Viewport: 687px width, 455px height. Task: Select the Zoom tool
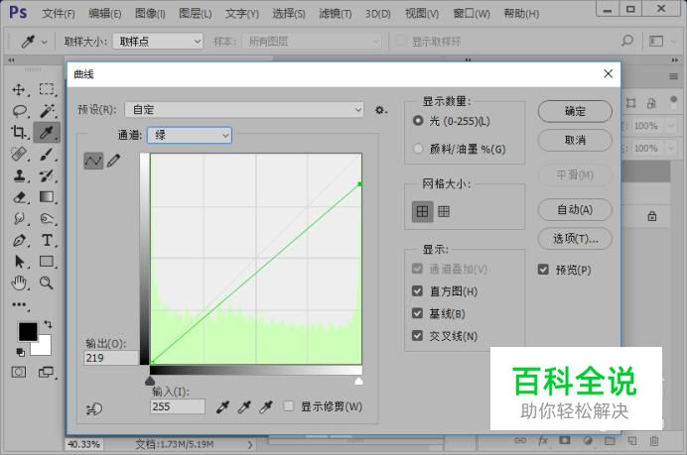tap(47, 284)
